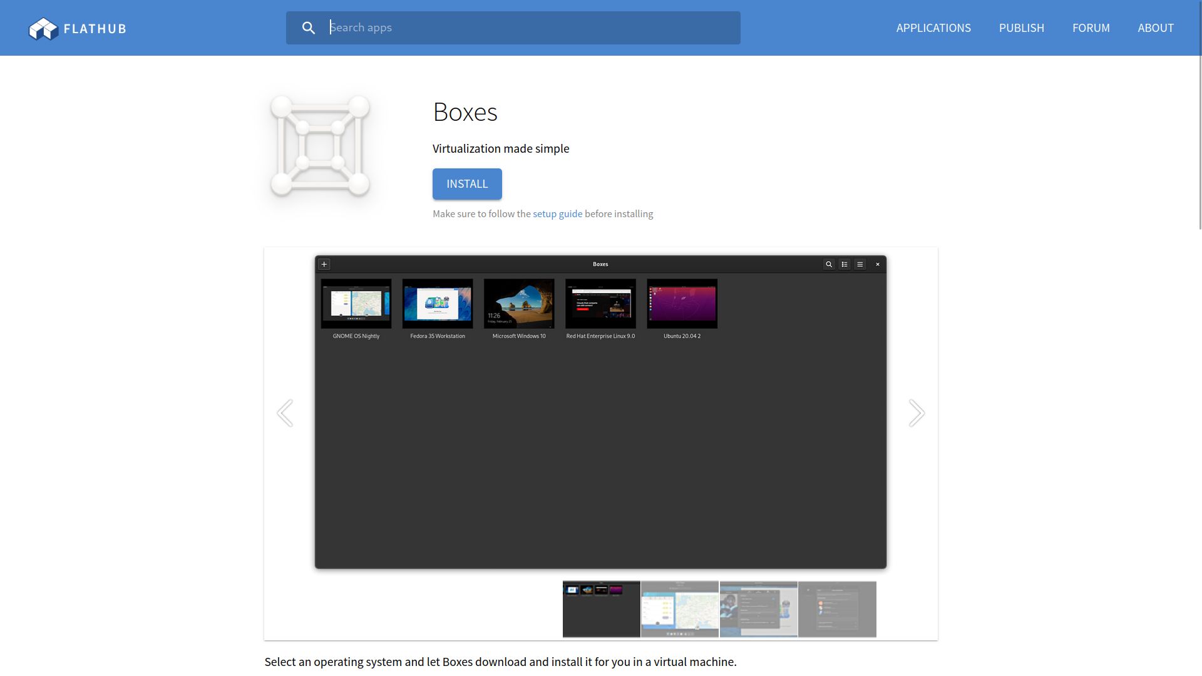Viewport: 1202px width, 676px height.
Task: Click the search icon in the Boxes header
Action: tap(829, 264)
